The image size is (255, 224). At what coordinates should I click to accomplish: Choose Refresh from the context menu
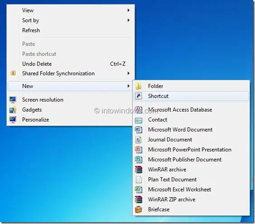tap(71, 30)
